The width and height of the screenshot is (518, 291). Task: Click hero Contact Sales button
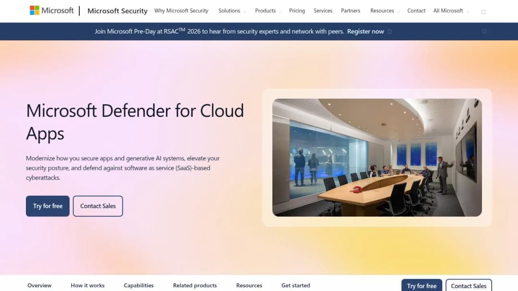(x=98, y=206)
